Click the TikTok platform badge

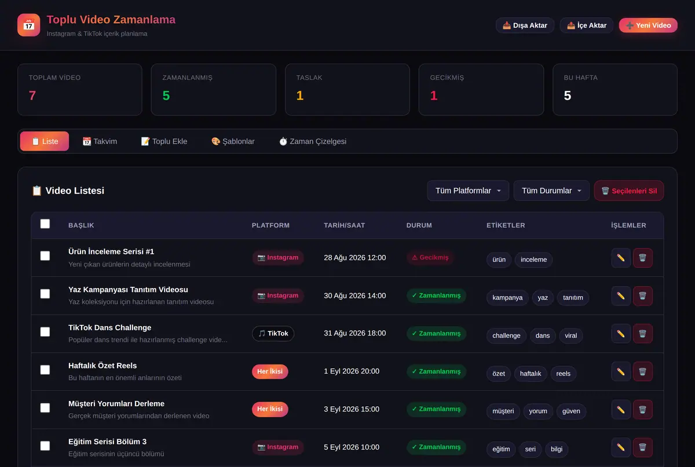click(273, 334)
